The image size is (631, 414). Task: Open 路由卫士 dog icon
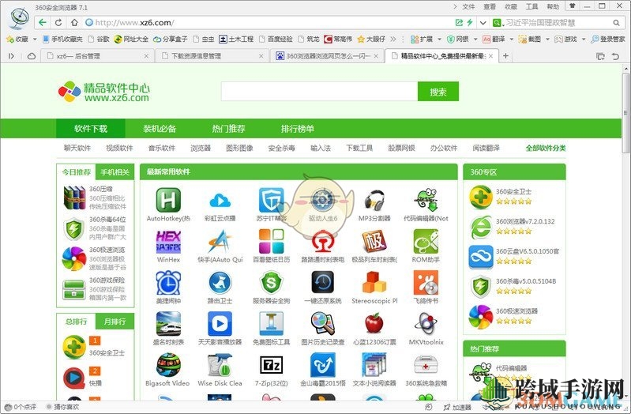(x=220, y=282)
